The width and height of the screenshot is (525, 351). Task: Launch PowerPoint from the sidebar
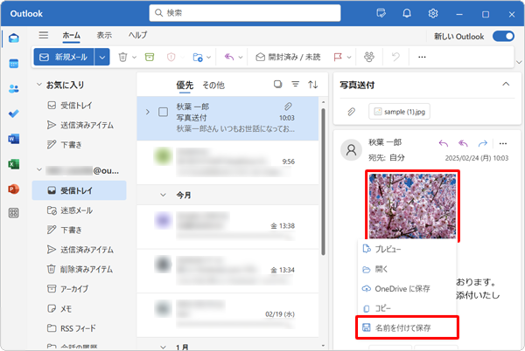pyautogui.click(x=14, y=189)
